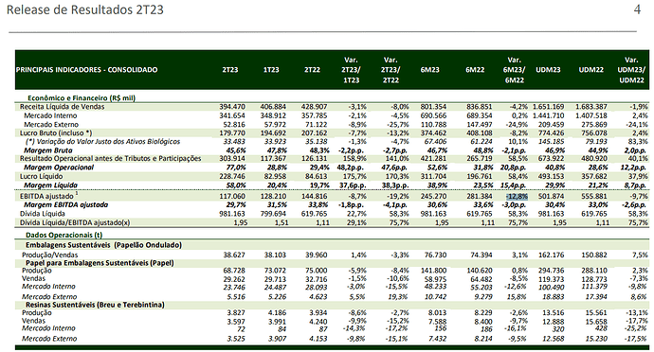
Task: Select the 2T23 column header
Action: 229,70
